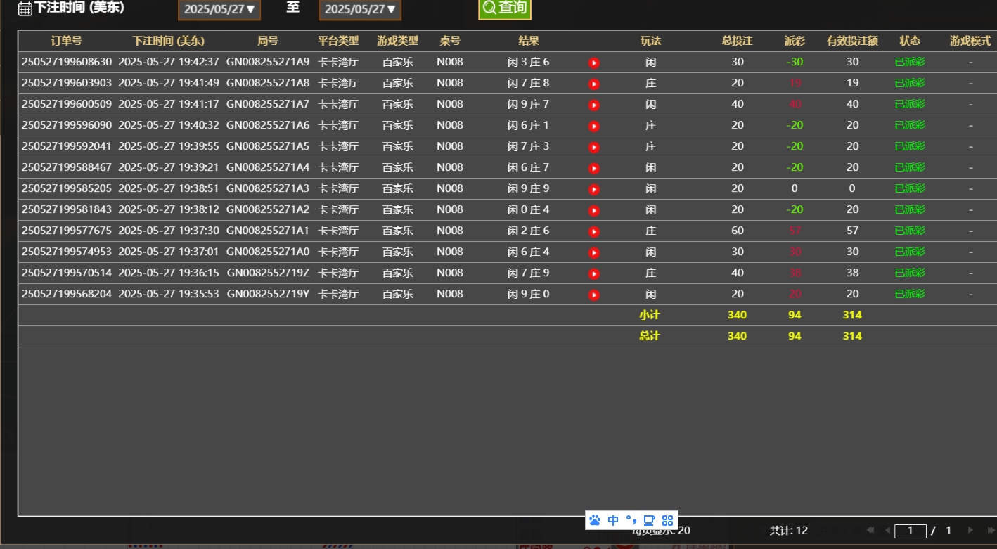Image resolution: width=997 pixels, height=549 pixels.
Task: Click the calendar icon beside 下注时间
Action: pyautogui.click(x=25, y=9)
